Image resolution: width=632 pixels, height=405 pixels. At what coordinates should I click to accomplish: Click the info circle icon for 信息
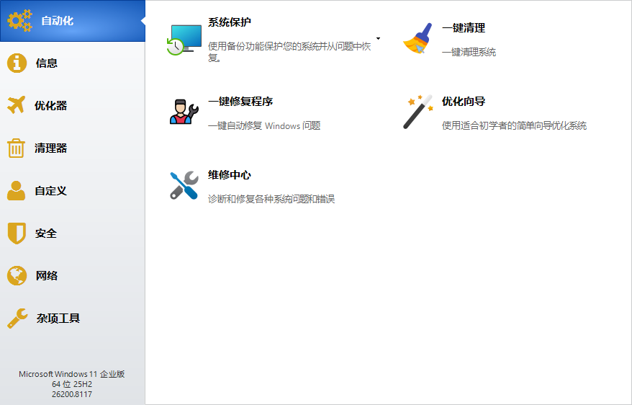coord(17,63)
